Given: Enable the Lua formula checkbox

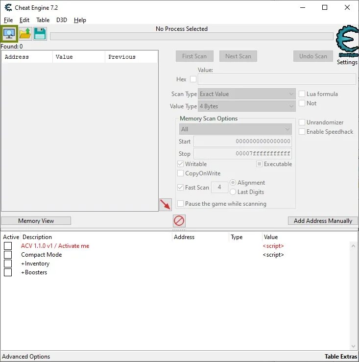Looking at the screenshot, I should 302,94.
